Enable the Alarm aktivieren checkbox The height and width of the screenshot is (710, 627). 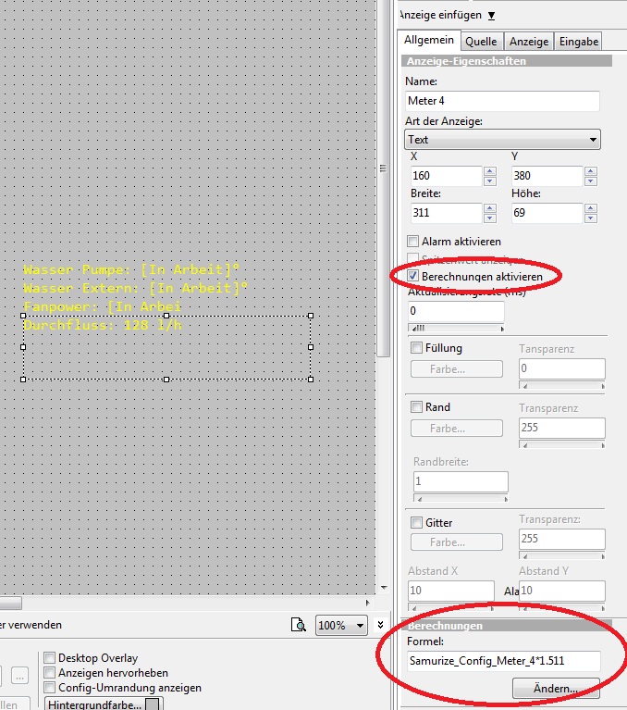[x=412, y=241]
